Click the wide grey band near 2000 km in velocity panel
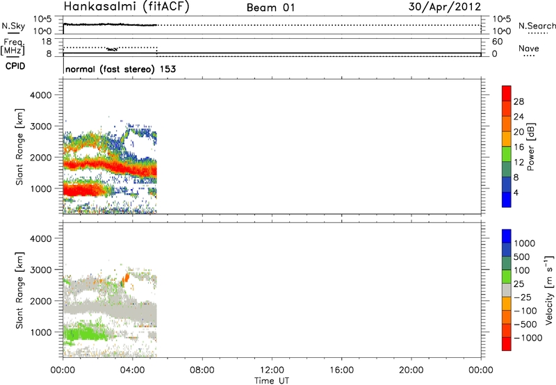This screenshot has width=556, height=385. coord(110,310)
